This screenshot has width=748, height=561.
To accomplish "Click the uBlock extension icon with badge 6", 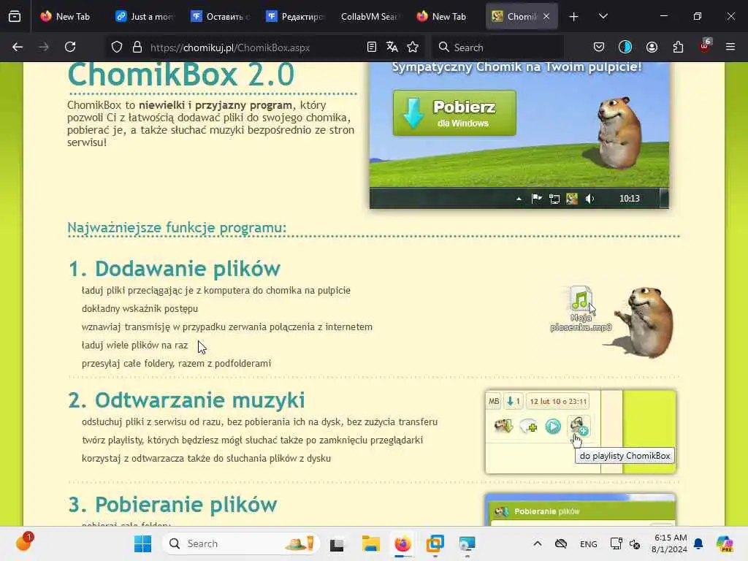I will coord(705,46).
